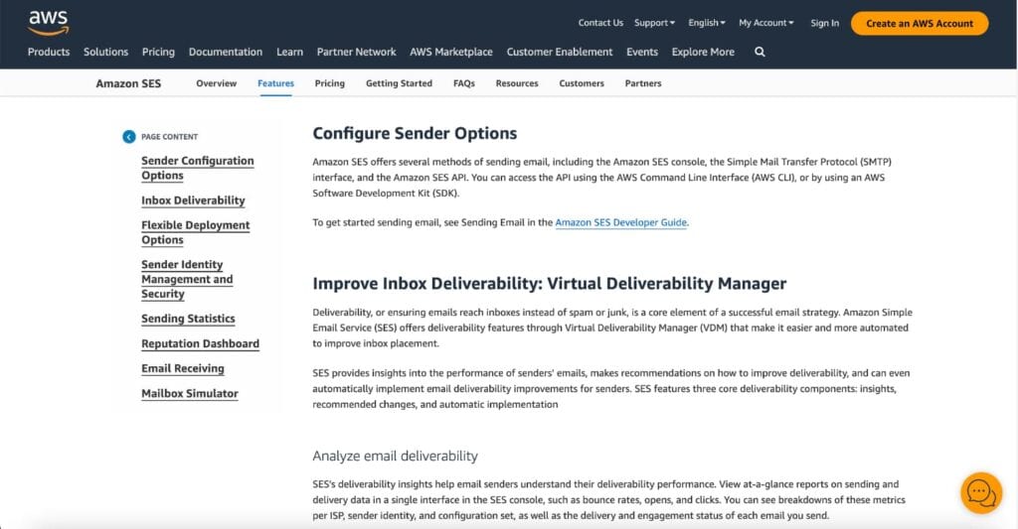Open the Getting Started tab
The width and height of the screenshot is (1018, 529).
399,83
